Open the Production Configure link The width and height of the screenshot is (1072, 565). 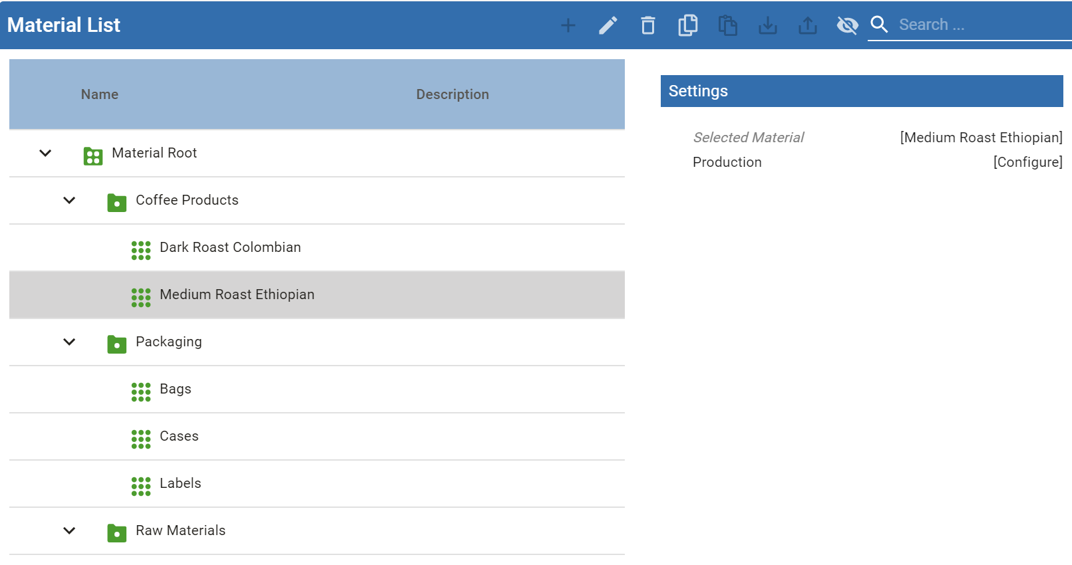point(1027,162)
